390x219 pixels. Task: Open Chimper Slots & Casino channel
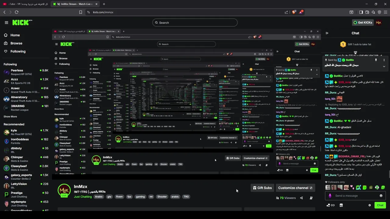coord(26,159)
